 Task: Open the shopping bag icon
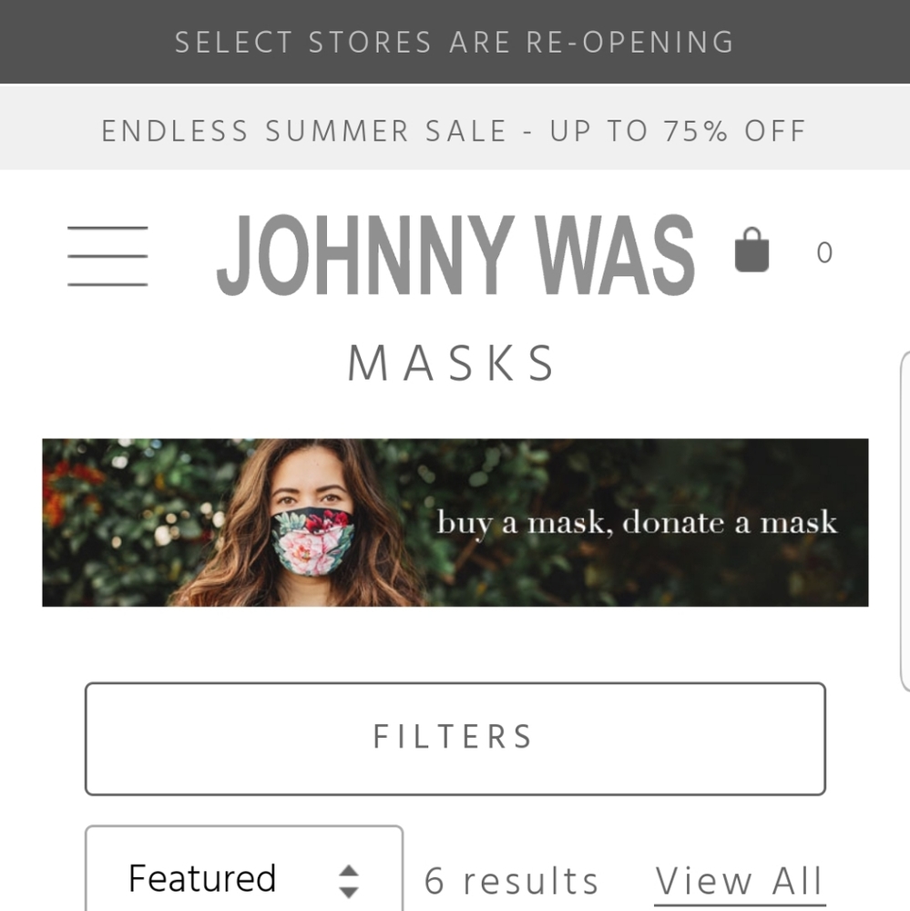[x=752, y=250]
